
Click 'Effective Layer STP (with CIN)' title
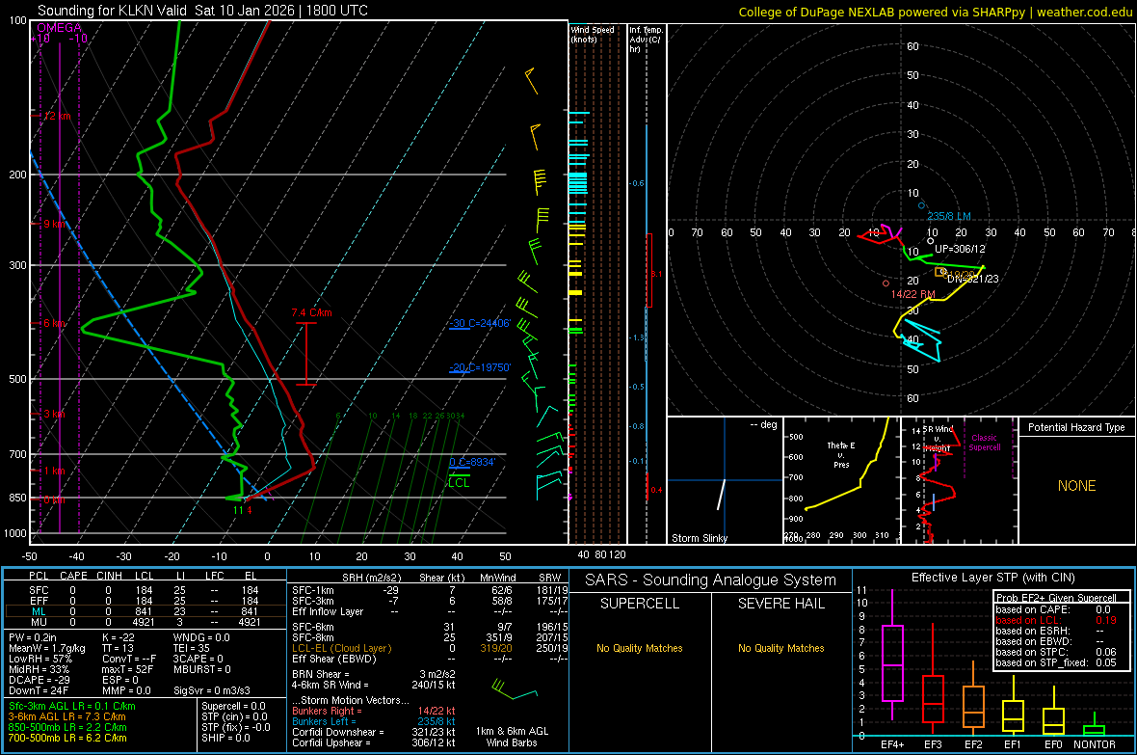(992, 578)
